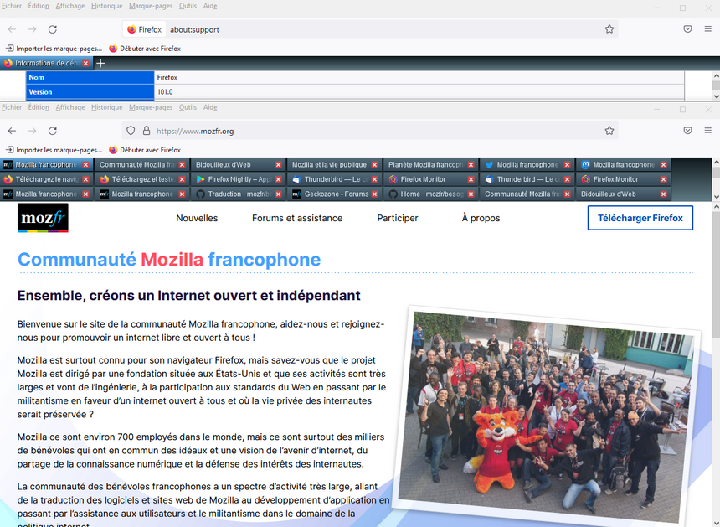
Task: Switch to Home mozfr/besogne tab
Action: (x=430, y=194)
